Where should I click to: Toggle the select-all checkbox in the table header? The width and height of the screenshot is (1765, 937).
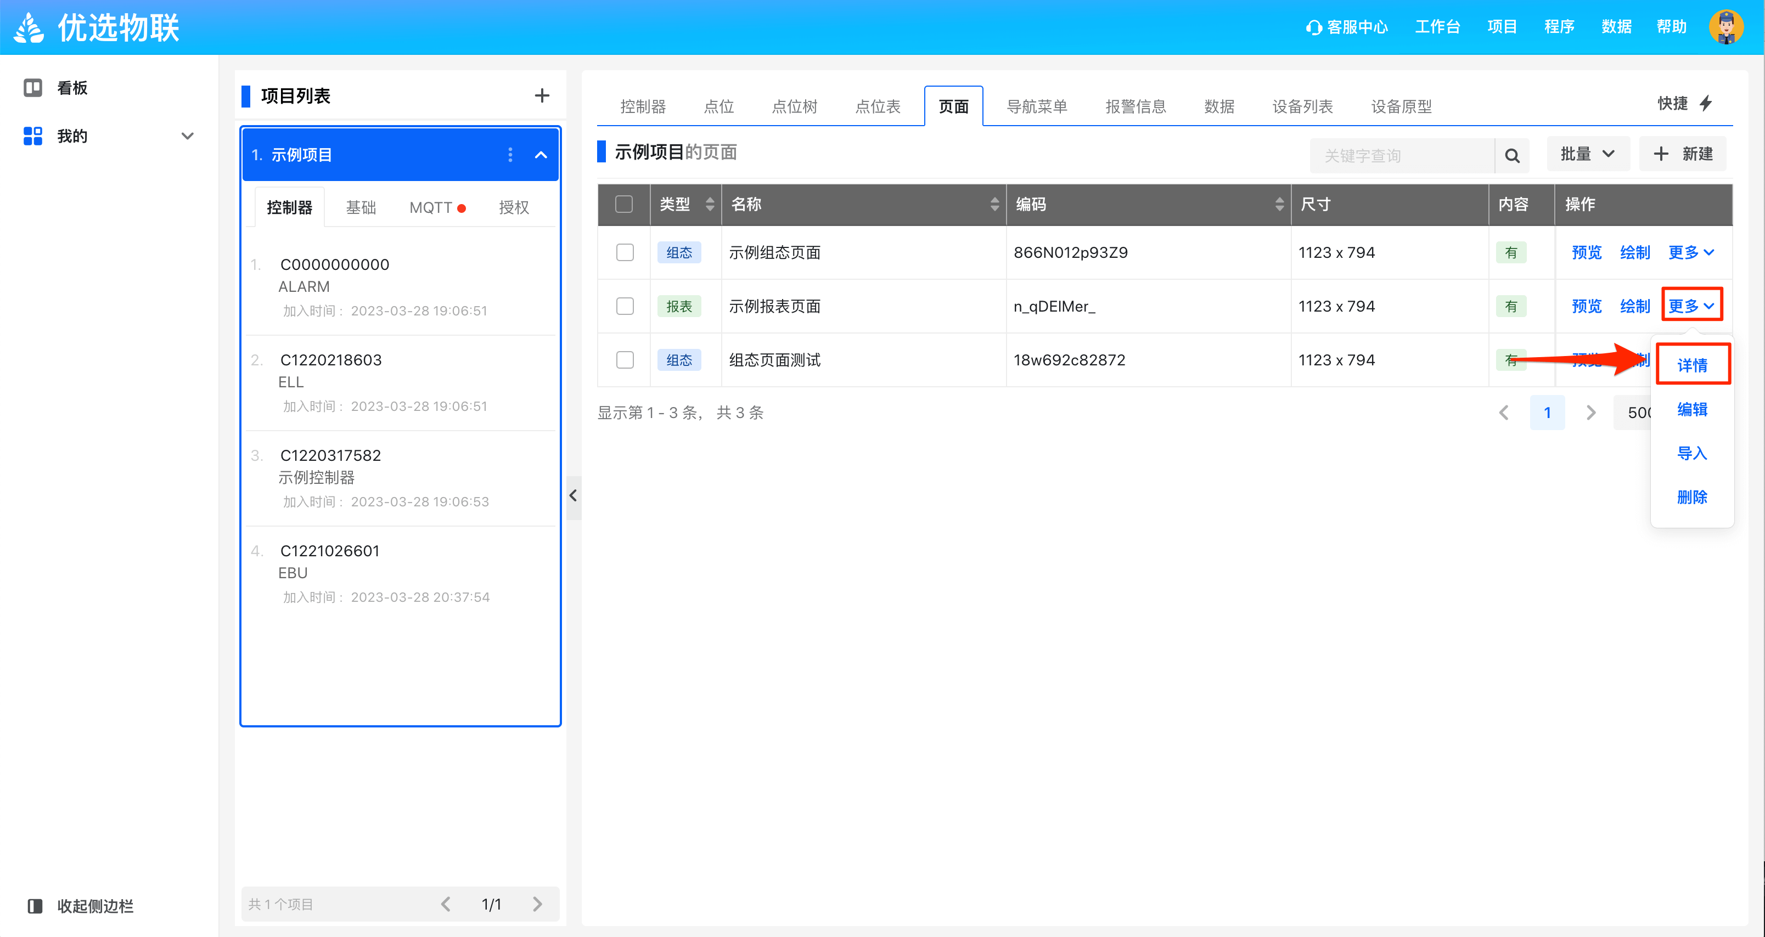tap(624, 204)
